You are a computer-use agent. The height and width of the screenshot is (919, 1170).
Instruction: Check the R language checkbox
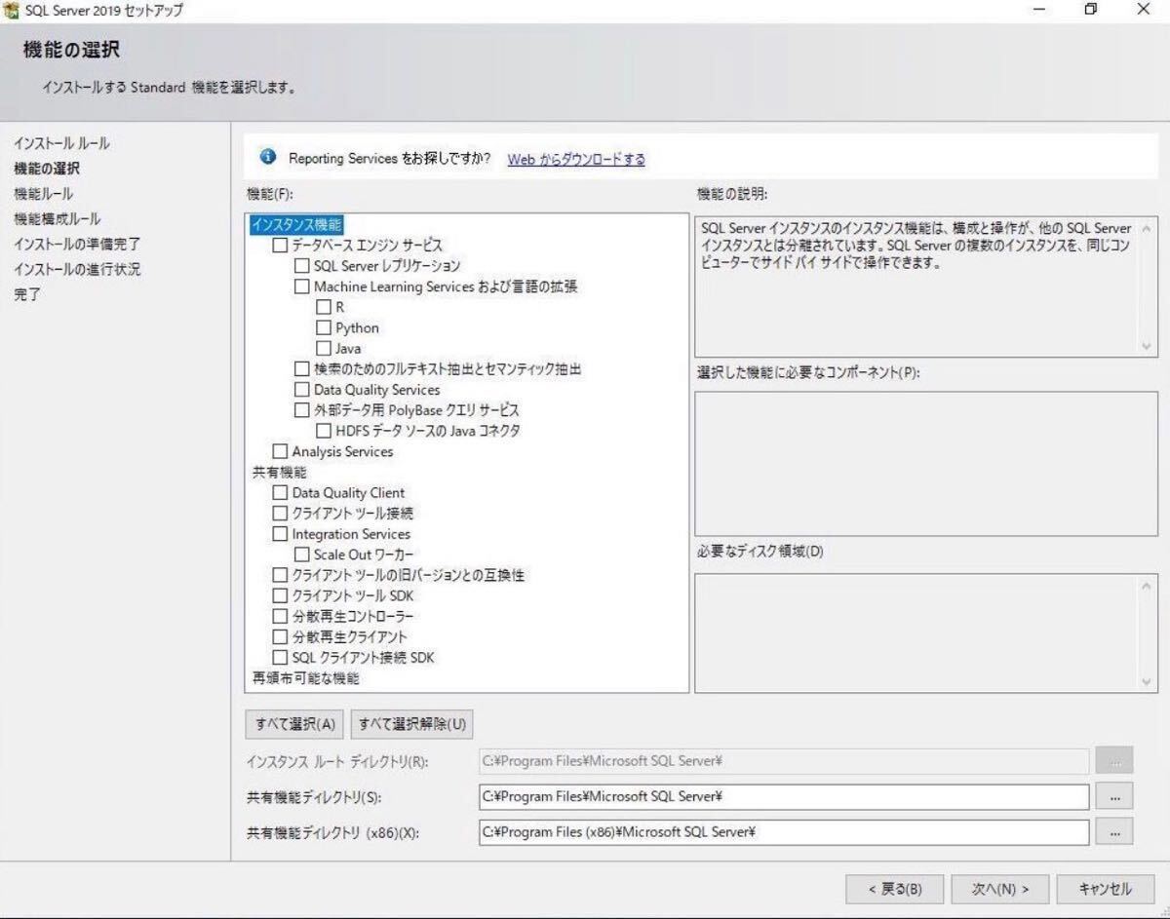pyautogui.click(x=324, y=307)
